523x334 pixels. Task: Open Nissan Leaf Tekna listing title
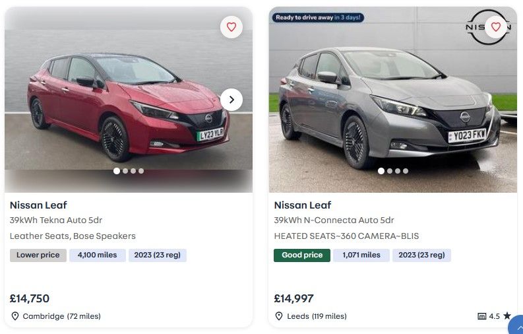pyautogui.click(x=38, y=205)
